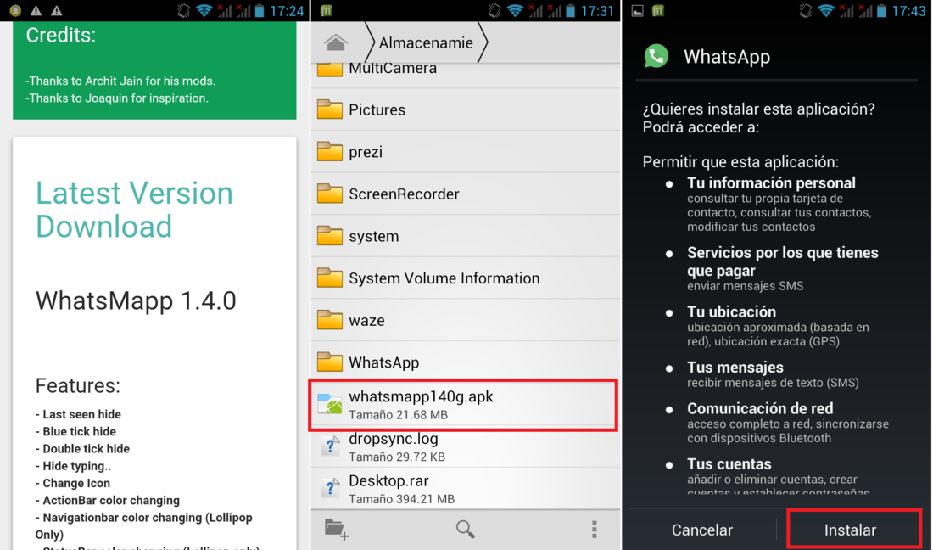Tap the waze folder icon

pyautogui.click(x=330, y=320)
